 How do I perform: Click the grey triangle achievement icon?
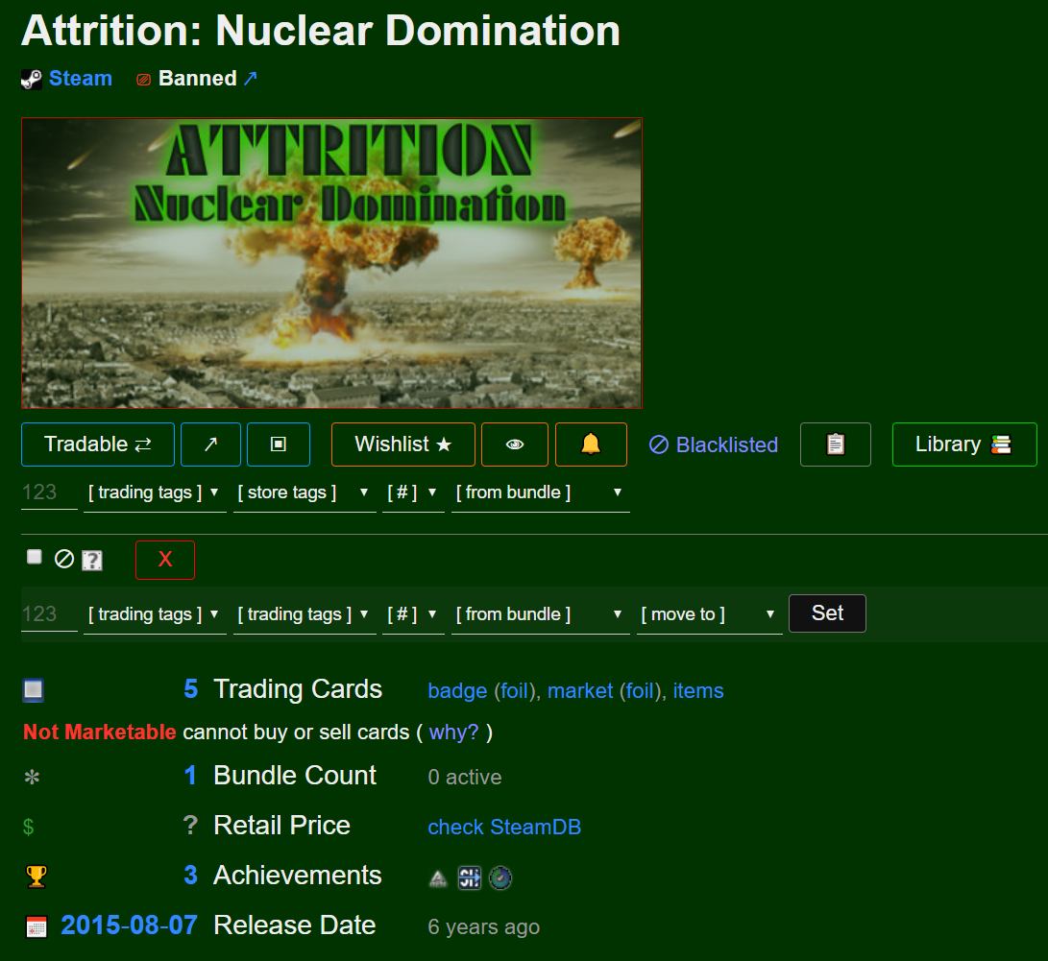pyautogui.click(x=438, y=878)
